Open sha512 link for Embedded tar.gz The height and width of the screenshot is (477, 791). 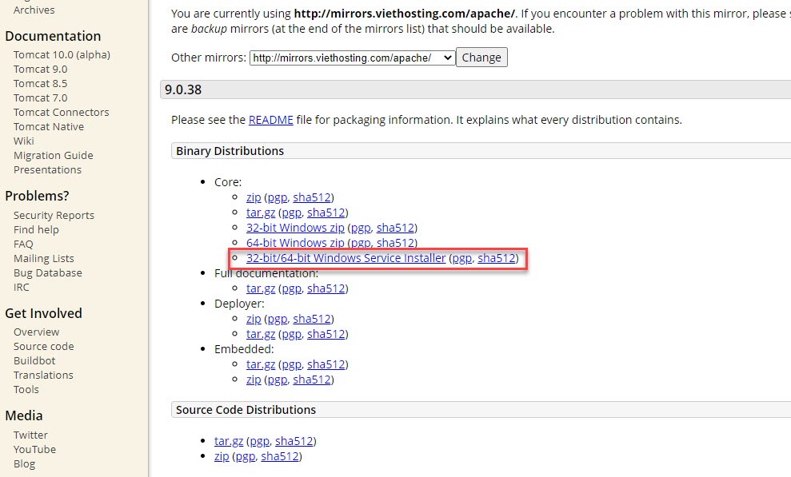pyautogui.click(x=326, y=364)
